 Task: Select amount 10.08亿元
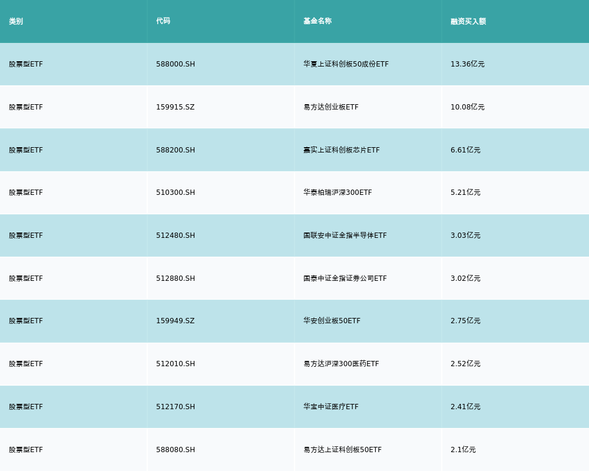tap(467, 107)
